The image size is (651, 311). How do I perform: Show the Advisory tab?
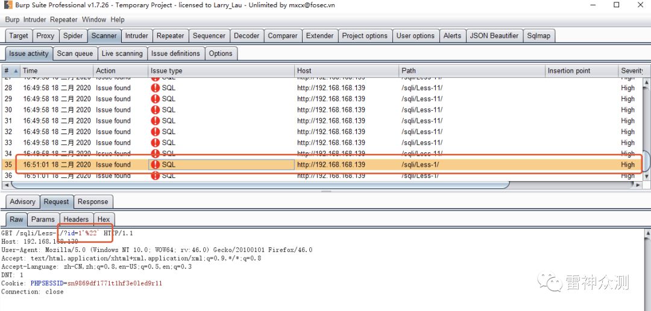22,202
